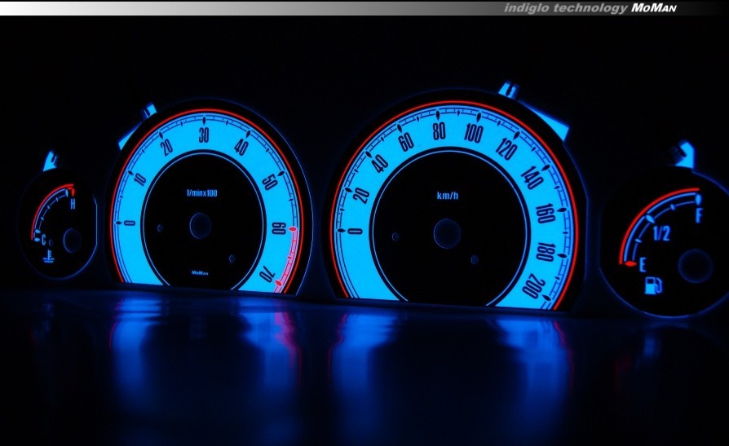Click the km/h label on speedometer
The height and width of the screenshot is (446, 729).
click(x=447, y=197)
